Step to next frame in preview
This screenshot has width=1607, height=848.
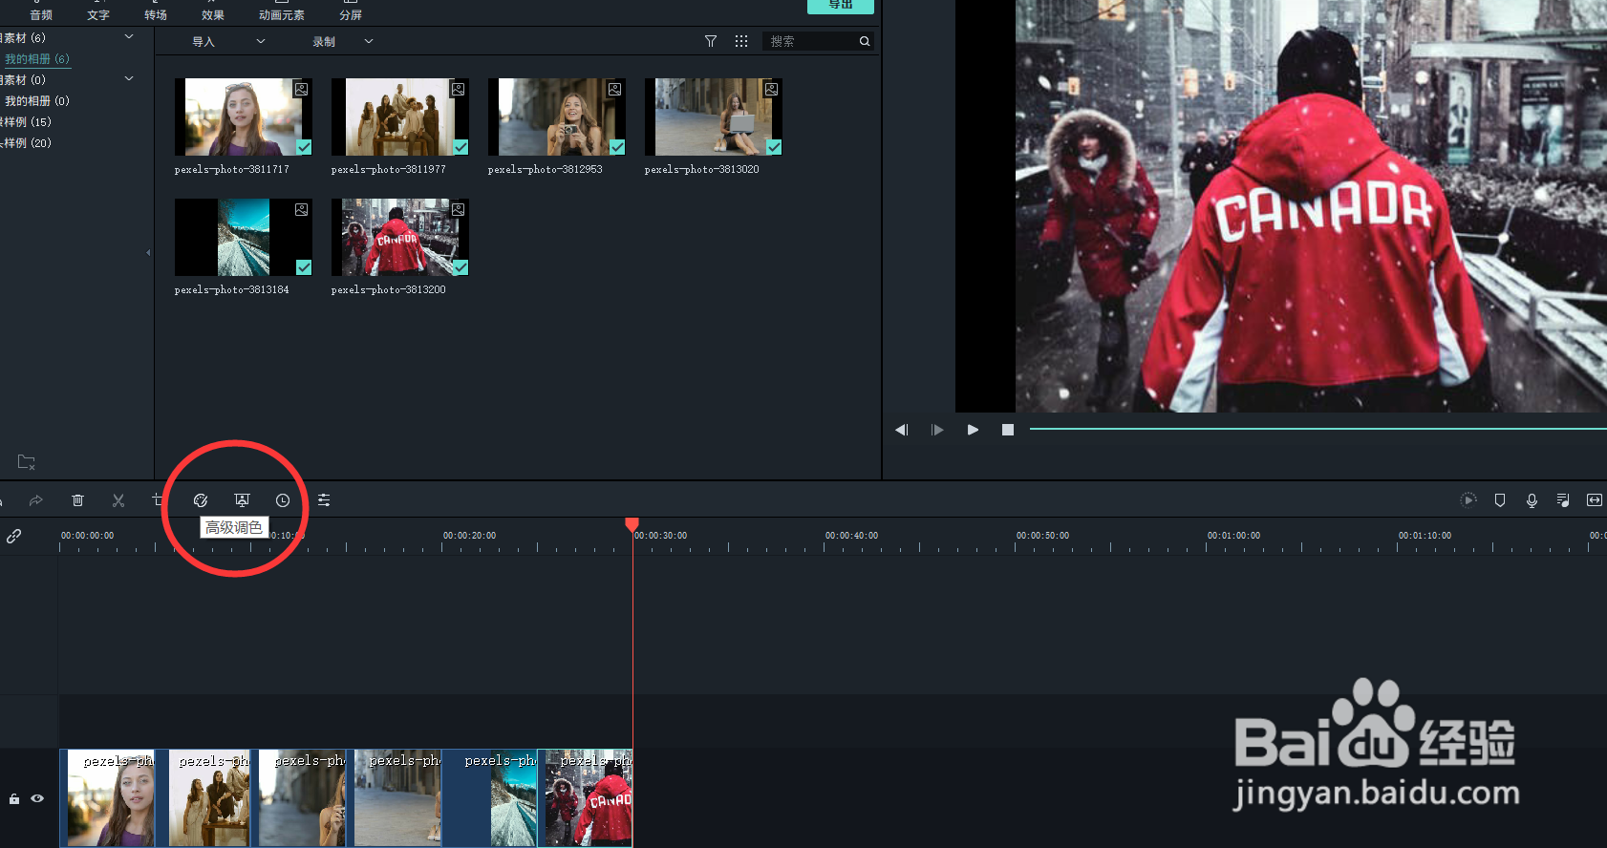[936, 430]
